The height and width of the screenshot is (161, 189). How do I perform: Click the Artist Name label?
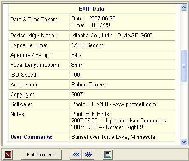point(25,84)
